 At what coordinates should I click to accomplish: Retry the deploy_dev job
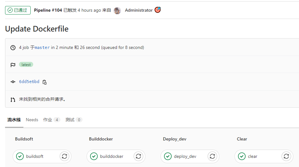coord(212,156)
